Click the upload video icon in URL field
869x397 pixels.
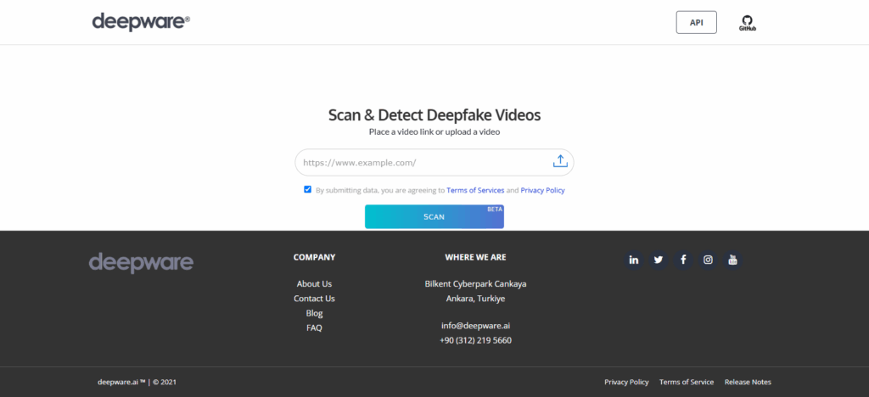560,161
